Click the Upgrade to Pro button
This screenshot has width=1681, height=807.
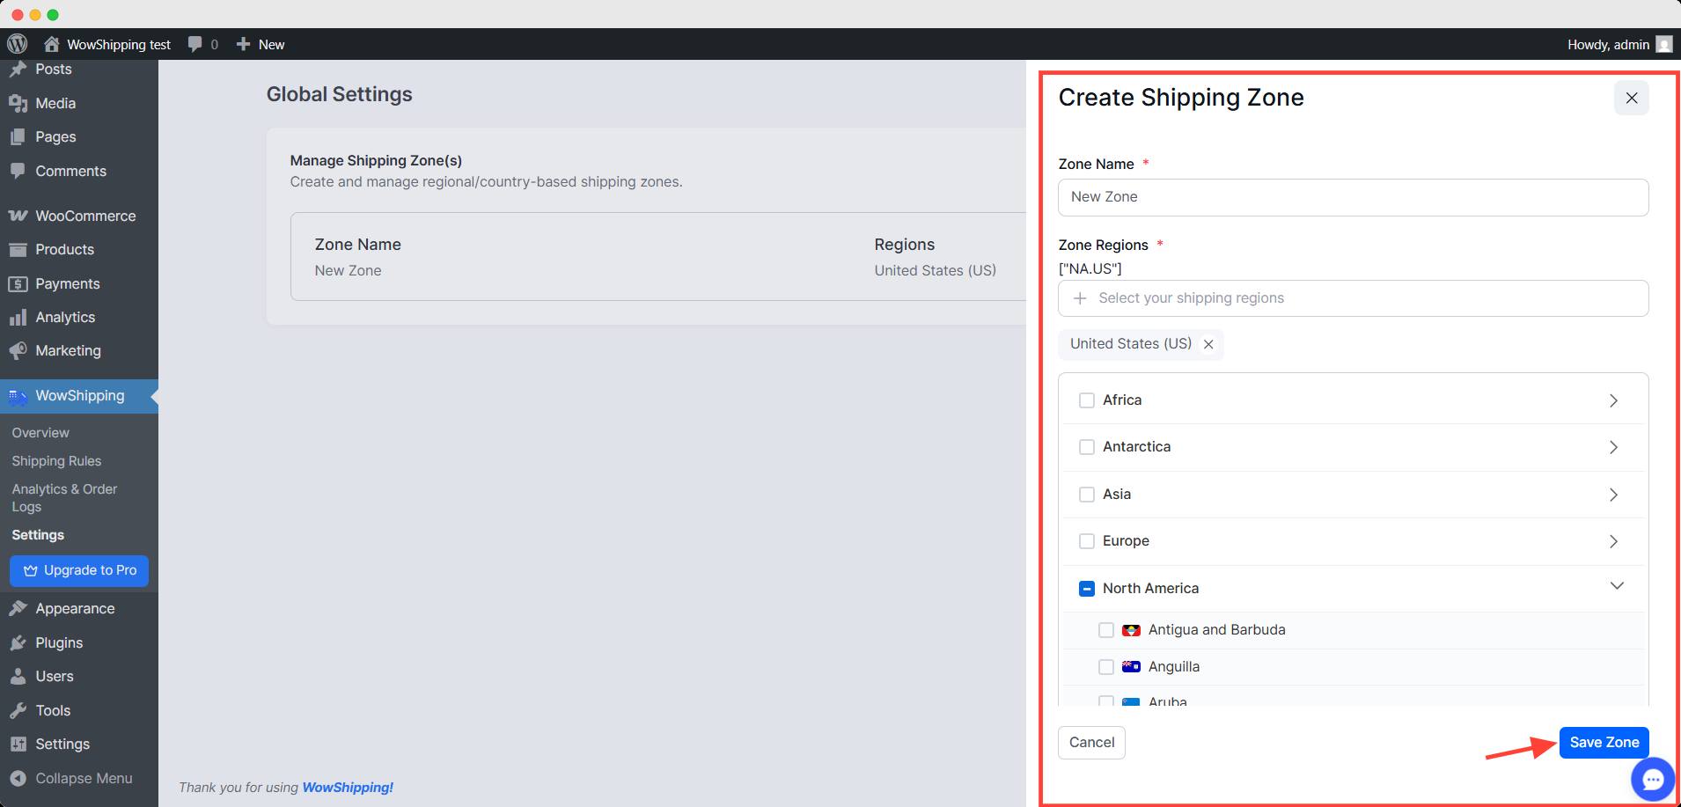tap(79, 570)
